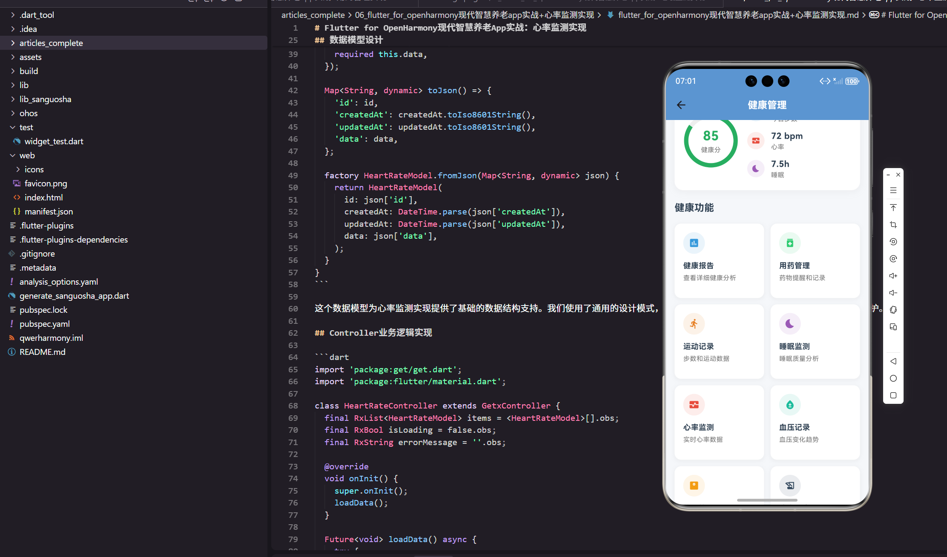Viewport: 947px width, 557px height.
Task: Click the rotate screen icon in device toolbar
Action: (893, 241)
